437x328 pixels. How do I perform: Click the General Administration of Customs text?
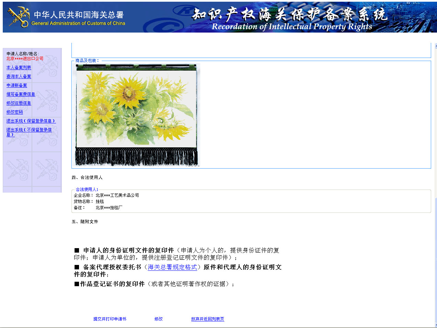(x=78, y=23)
